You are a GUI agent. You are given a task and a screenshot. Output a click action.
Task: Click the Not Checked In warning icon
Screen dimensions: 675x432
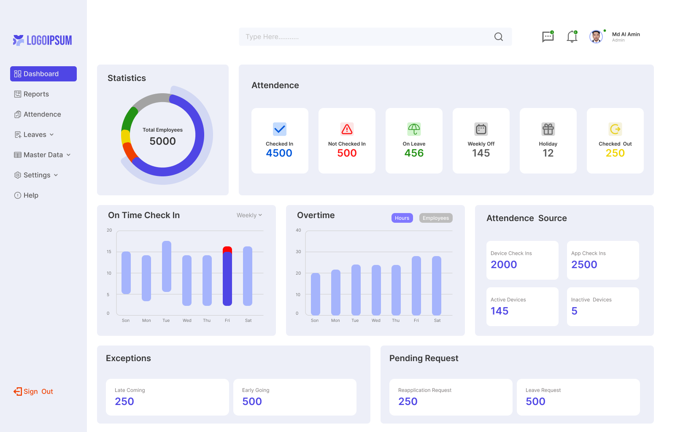click(347, 129)
